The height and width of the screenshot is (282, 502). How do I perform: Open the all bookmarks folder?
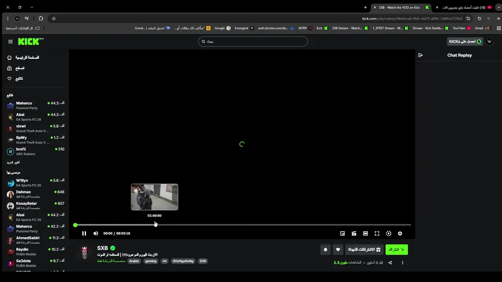coord(23,28)
